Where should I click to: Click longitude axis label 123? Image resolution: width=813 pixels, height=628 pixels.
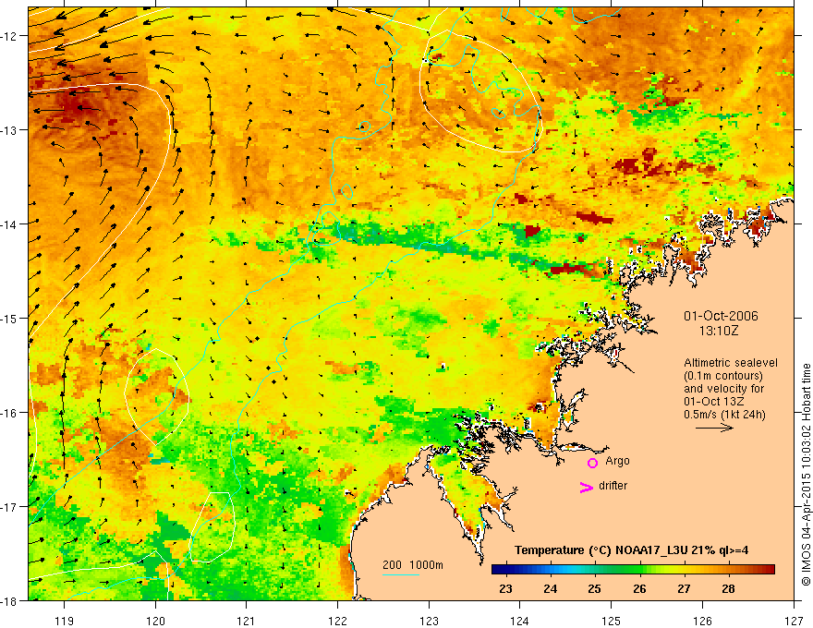click(429, 621)
